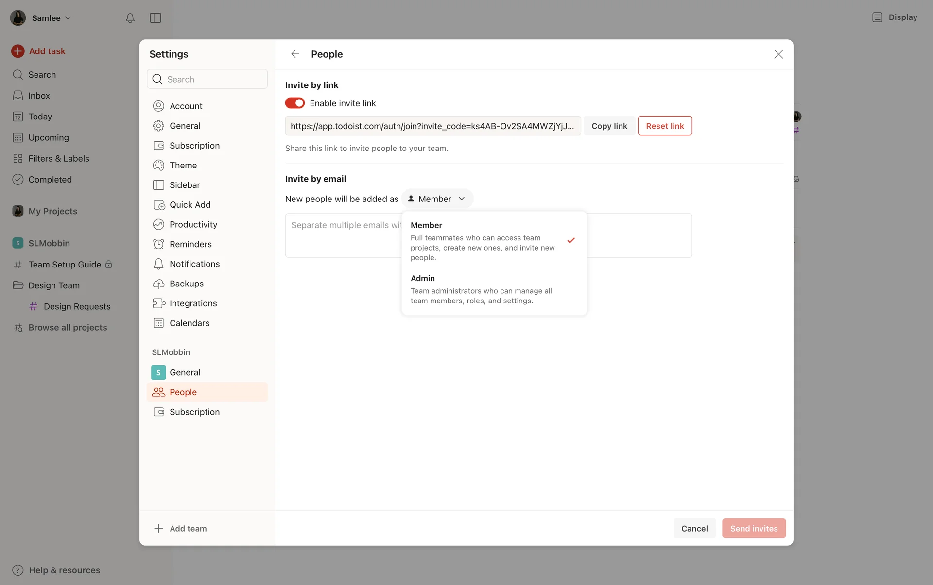The image size is (933, 585).
Task: Click the Reset link button
Action: 664,126
